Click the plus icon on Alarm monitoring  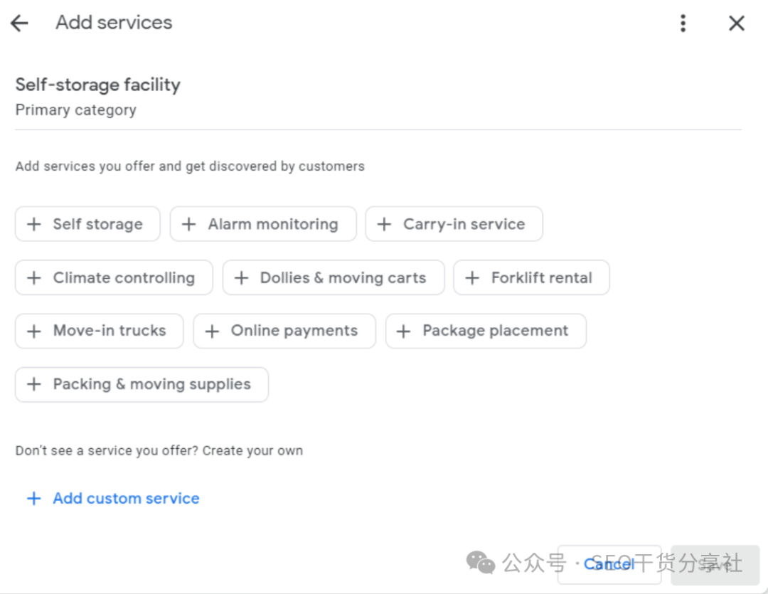click(188, 224)
